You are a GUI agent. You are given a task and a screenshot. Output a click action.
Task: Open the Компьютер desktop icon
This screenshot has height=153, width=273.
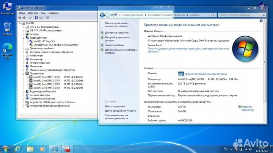pos(7,8)
